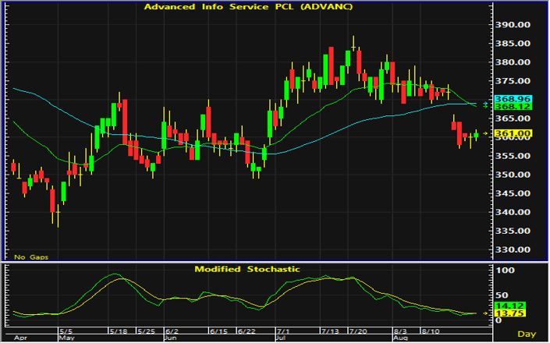Viewport: 550px width, 343px height.
Task: Click the Apr month label
Action: tap(21, 338)
